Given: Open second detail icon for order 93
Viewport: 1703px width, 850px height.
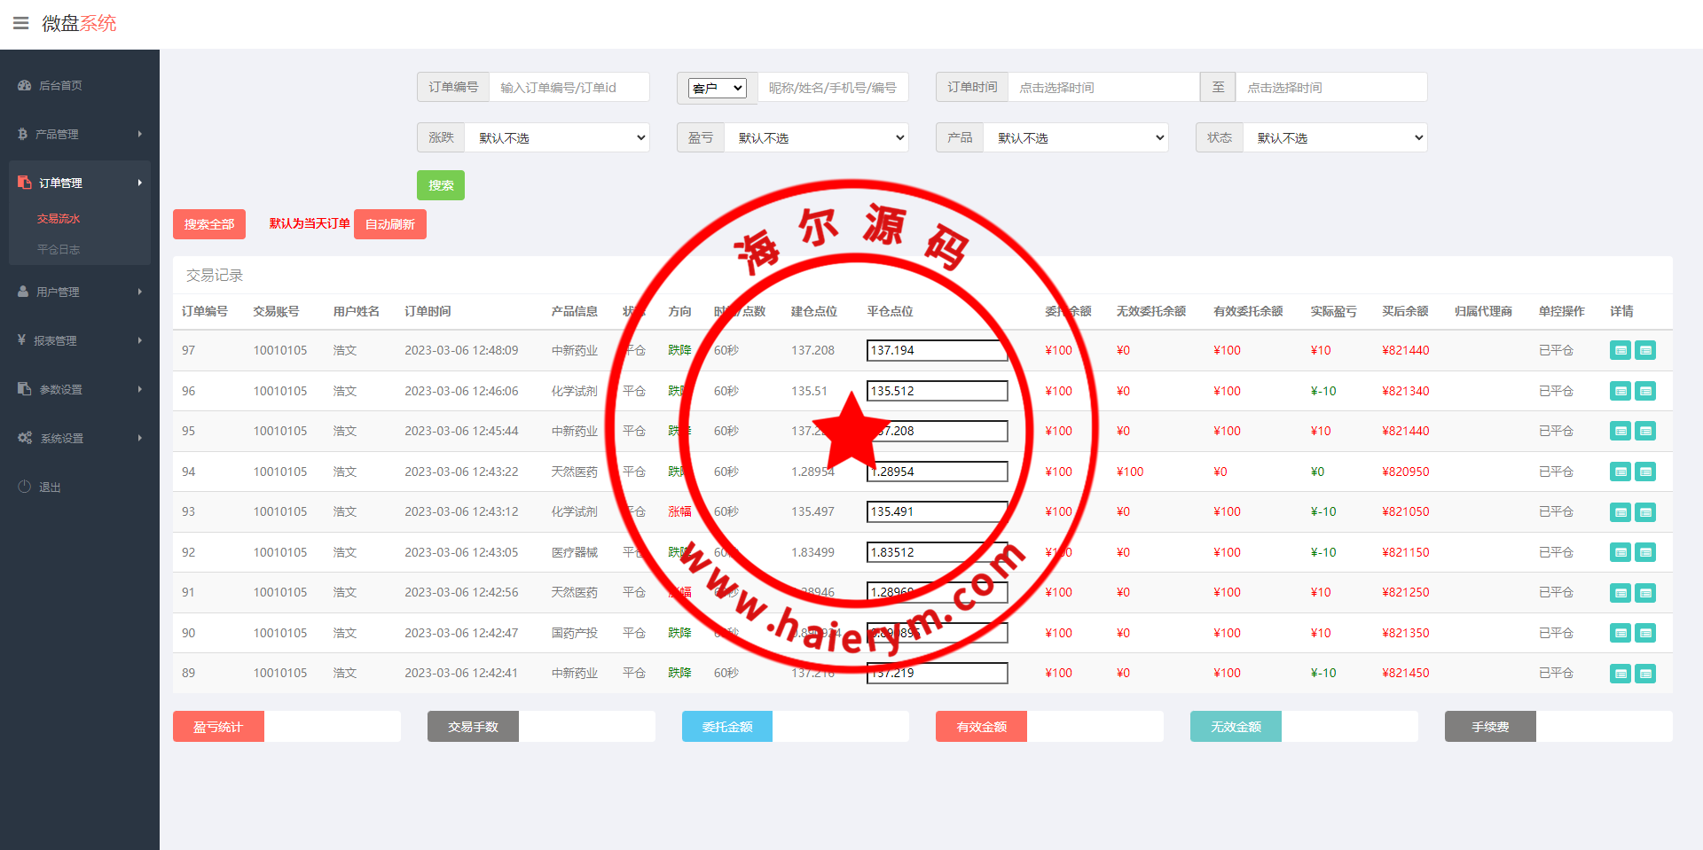Looking at the screenshot, I should point(1645,512).
